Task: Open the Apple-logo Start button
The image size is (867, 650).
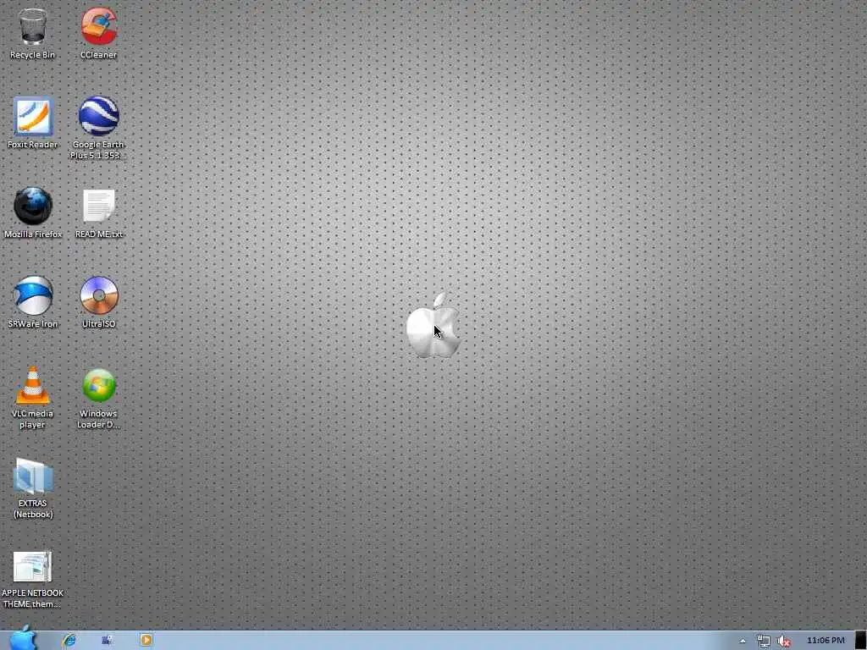Action: click(x=23, y=638)
